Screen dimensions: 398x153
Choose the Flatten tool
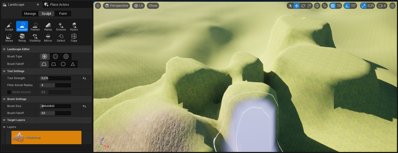35,26
